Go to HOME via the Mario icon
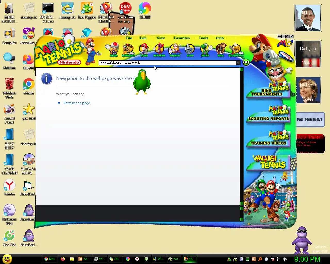Image resolution: width=330 pixels, height=264 pixels. [144, 50]
